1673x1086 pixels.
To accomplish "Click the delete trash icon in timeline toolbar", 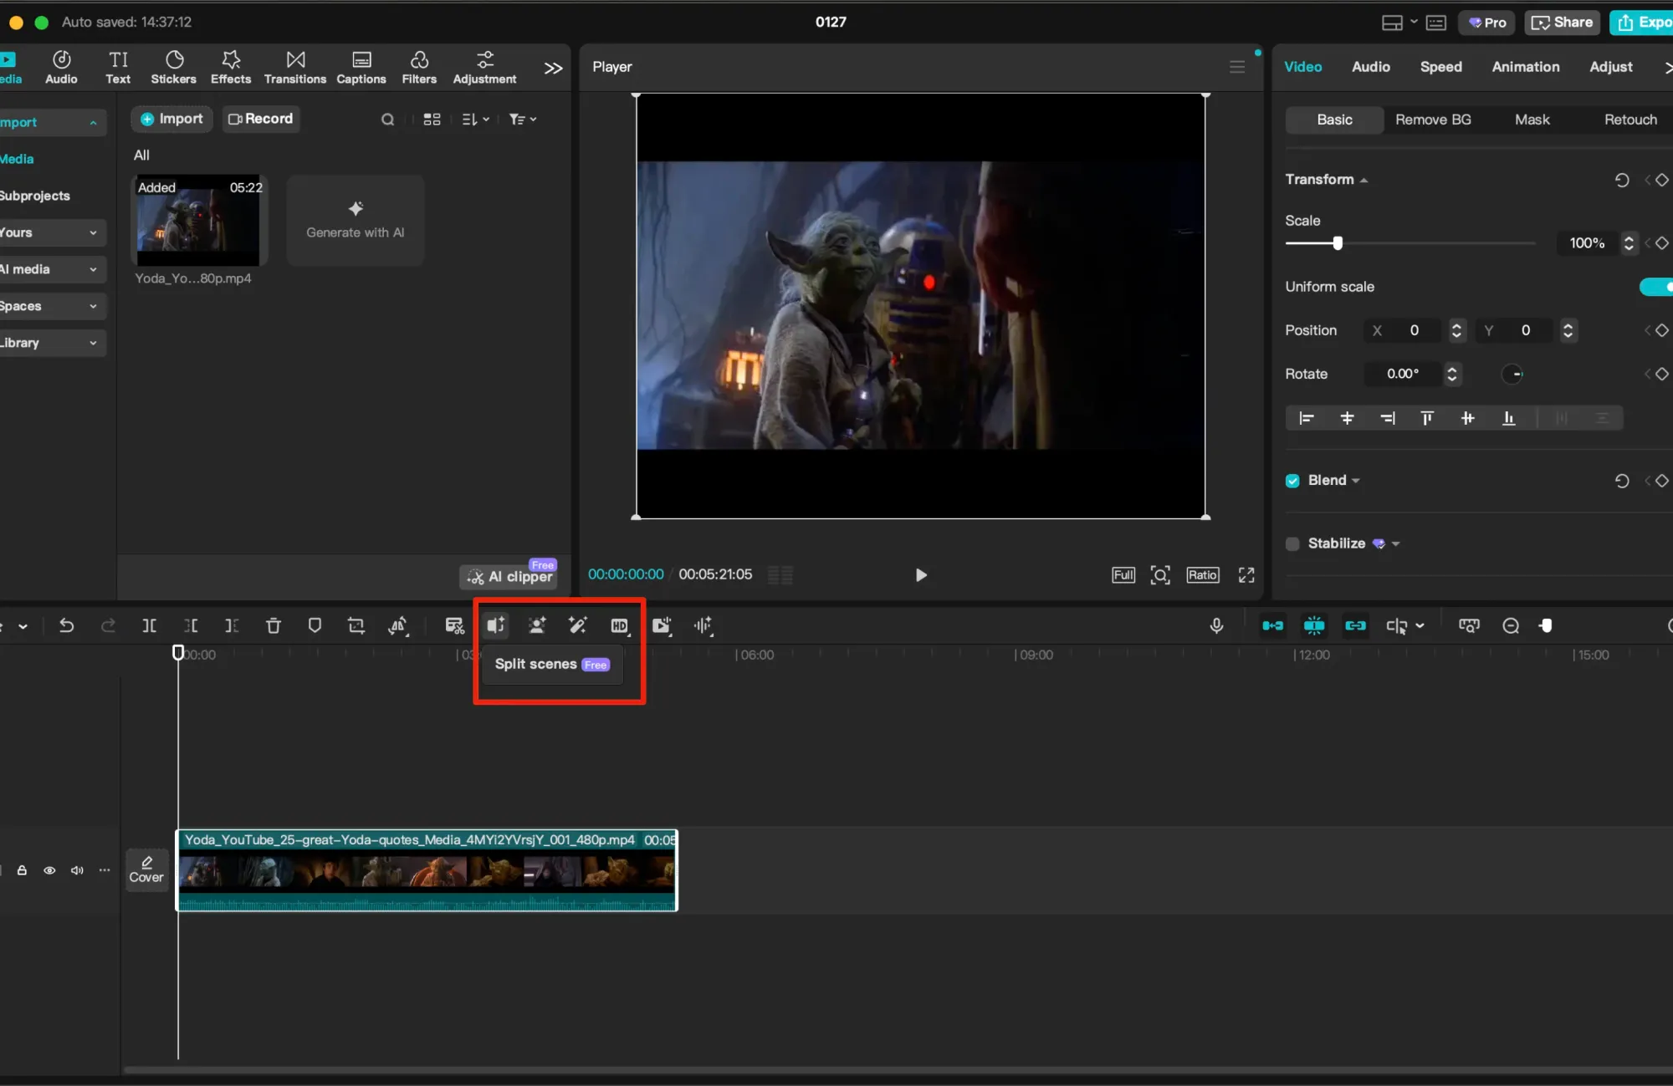I will pyautogui.click(x=273, y=625).
